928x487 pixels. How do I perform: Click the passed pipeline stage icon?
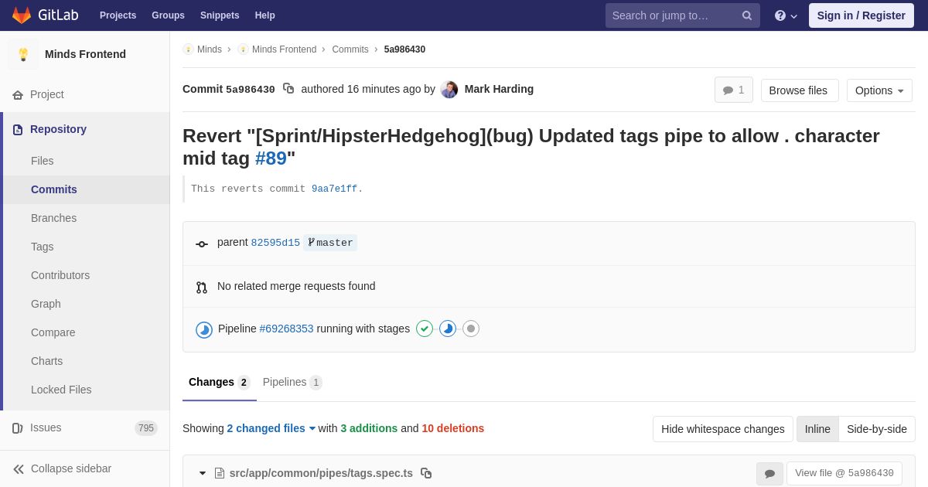(425, 329)
